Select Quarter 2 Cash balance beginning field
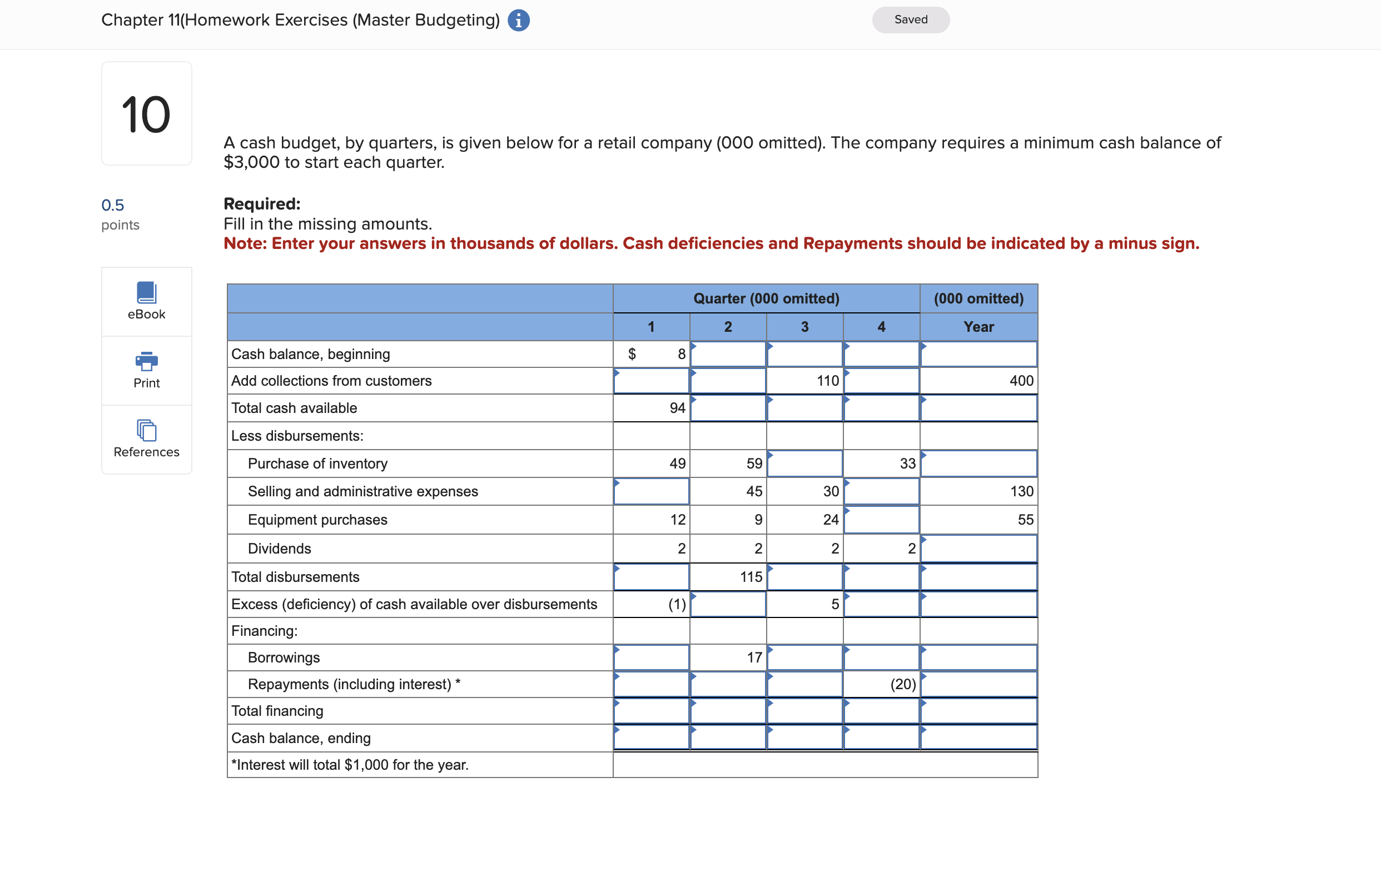The image size is (1381, 887). tap(728, 354)
